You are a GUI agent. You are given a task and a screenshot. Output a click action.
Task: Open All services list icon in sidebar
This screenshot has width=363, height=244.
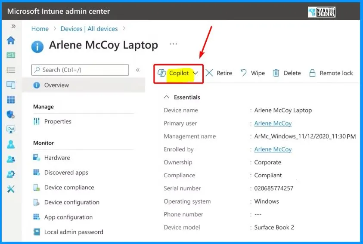click(x=11, y=70)
